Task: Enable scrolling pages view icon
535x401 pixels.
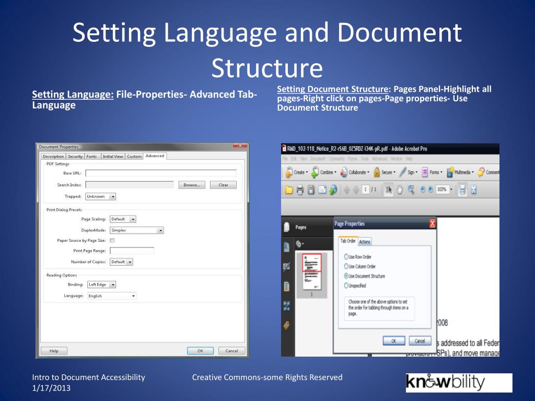Action: [x=463, y=190]
